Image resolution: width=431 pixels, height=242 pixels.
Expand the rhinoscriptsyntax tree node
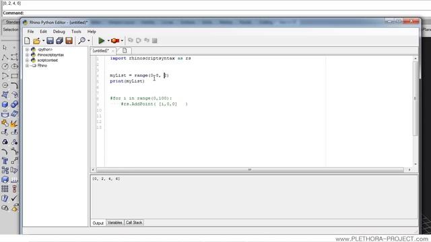pyautogui.click(x=27, y=55)
